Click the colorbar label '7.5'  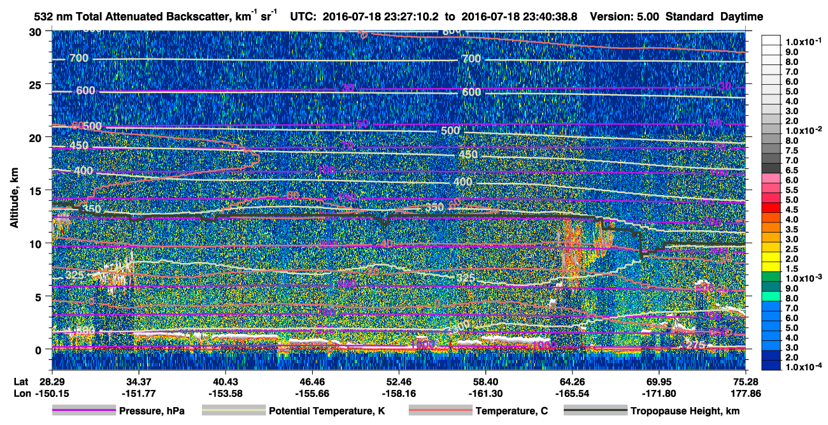(792, 150)
